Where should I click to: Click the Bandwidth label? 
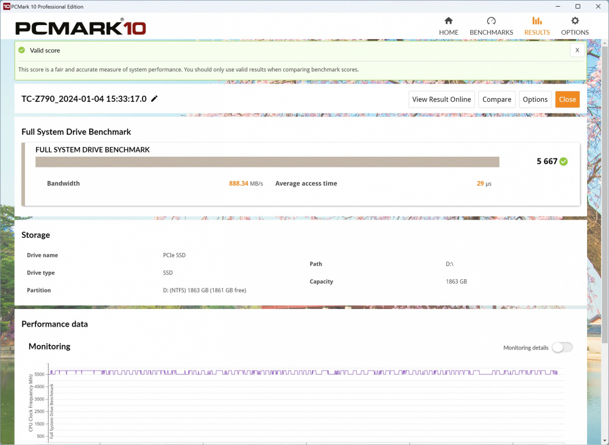click(63, 183)
